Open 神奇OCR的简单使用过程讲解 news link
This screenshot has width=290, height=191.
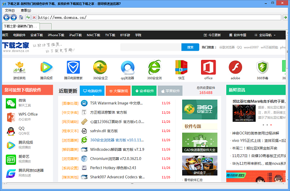256,133
